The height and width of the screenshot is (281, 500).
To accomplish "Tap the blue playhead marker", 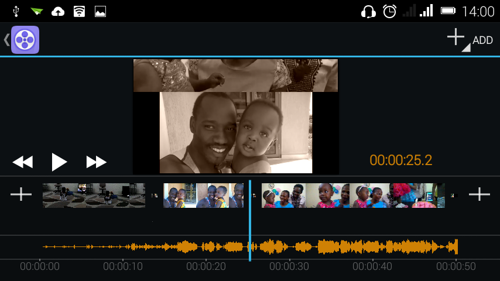I will click(x=250, y=221).
